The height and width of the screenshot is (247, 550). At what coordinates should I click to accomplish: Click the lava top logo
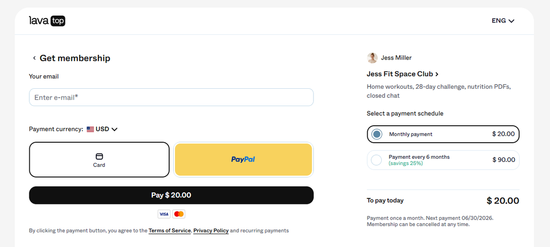pyautogui.click(x=47, y=21)
